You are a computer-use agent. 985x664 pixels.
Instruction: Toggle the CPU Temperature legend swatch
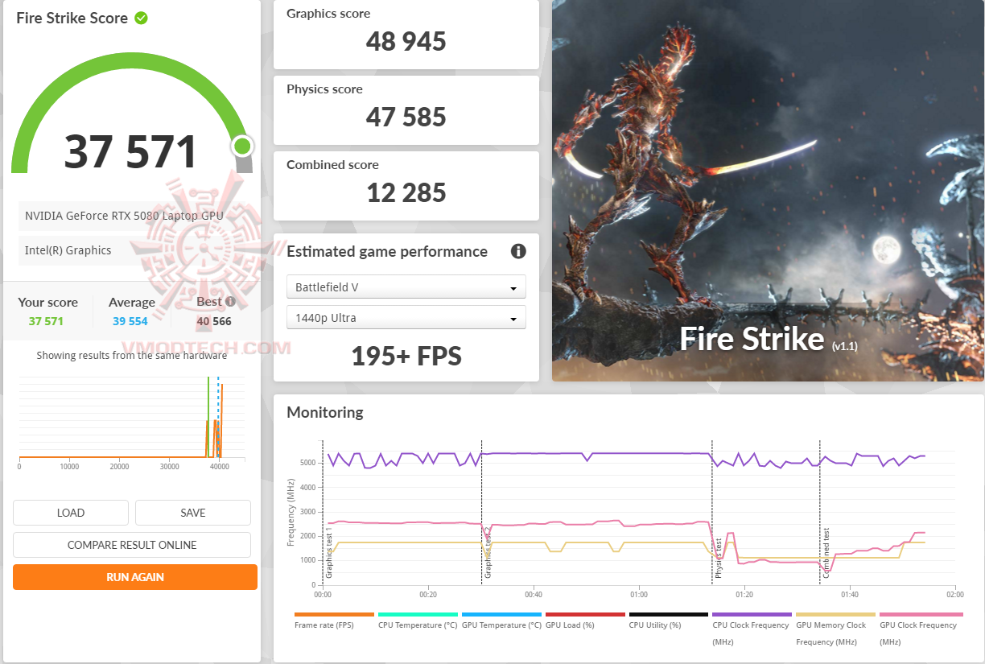(x=418, y=614)
